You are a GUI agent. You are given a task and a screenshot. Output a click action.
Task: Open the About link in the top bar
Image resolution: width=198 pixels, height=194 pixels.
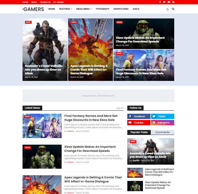tap(34, 2)
